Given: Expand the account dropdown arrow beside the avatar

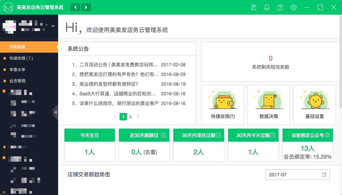Looking at the screenshot, I should pos(53,26).
